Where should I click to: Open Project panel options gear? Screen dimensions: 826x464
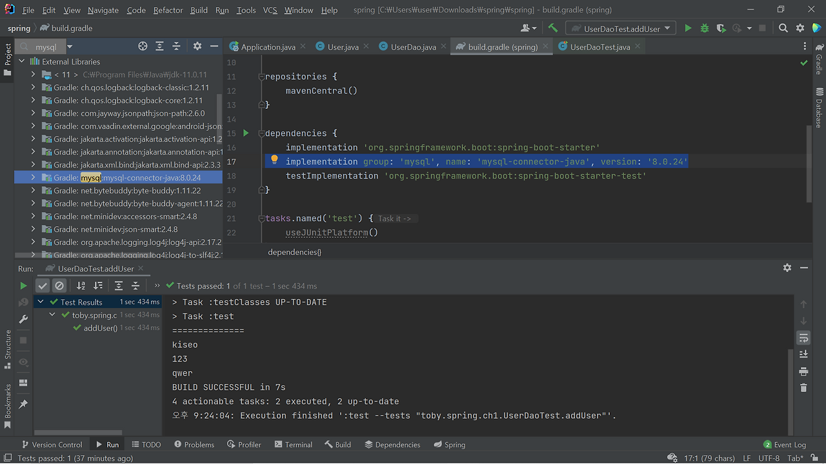[197, 46]
